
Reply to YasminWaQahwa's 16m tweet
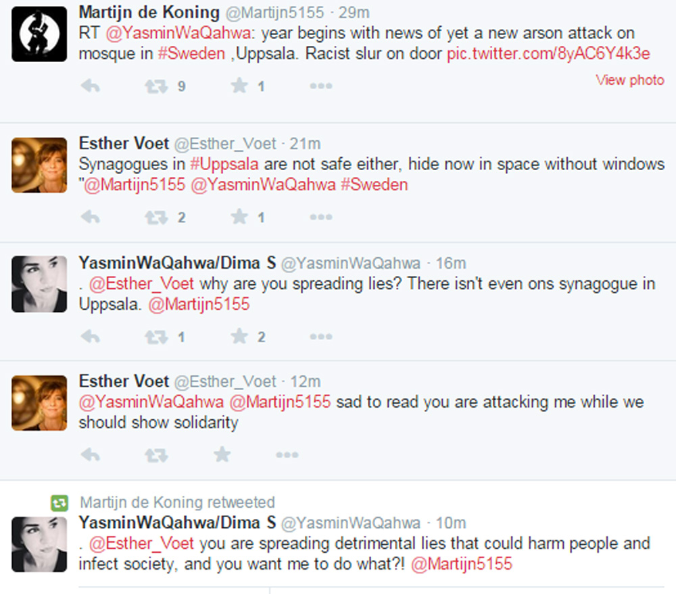(91, 337)
